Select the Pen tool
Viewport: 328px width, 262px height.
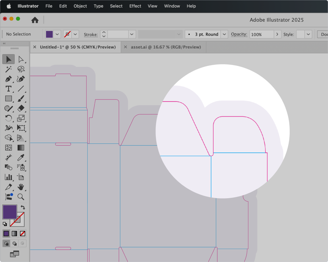pyautogui.click(x=8, y=79)
